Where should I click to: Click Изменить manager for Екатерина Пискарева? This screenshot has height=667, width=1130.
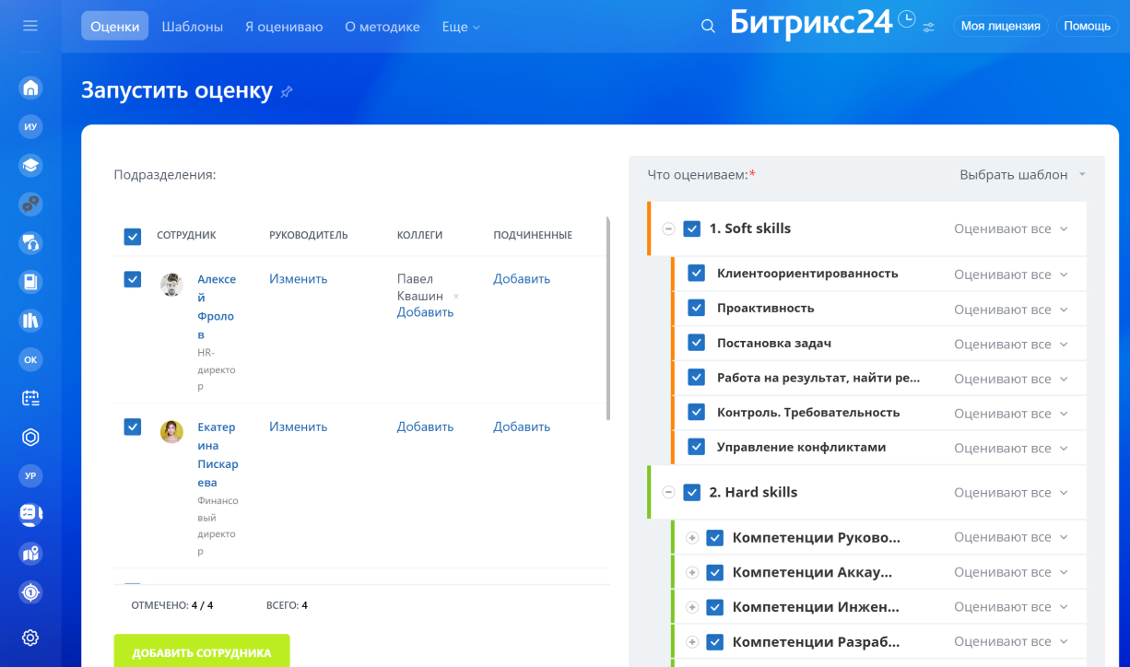point(298,427)
